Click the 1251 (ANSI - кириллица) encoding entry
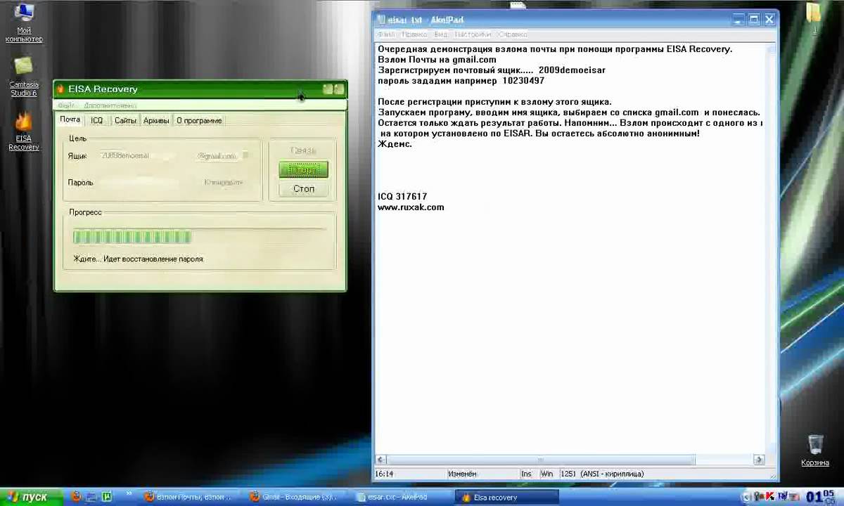This screenshot has height=506, width=844. [602, 474]
